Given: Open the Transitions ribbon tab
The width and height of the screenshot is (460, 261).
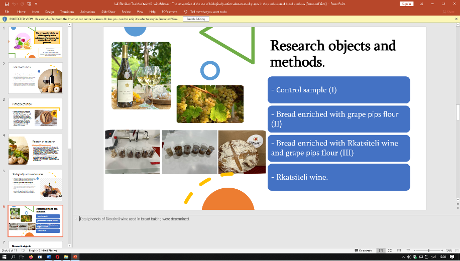Looking at the screenshot, I should (67, 11).
